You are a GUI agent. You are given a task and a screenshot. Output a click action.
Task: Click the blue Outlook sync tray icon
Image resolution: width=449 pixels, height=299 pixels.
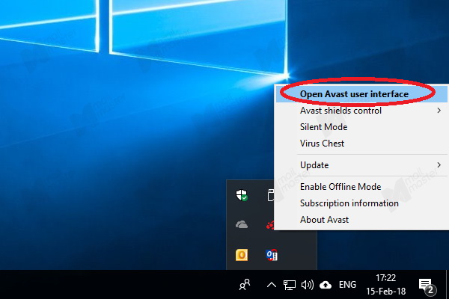pyautogui.click(x=272, y=255)
